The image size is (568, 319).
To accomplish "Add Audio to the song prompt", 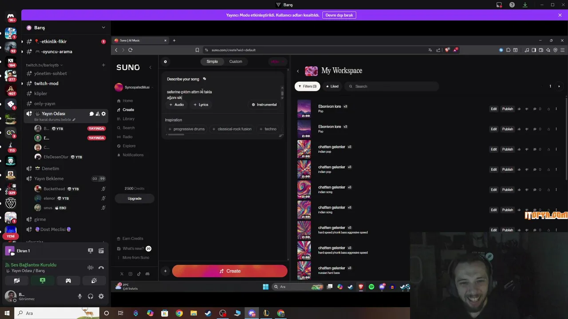I will tap(176, 105).
